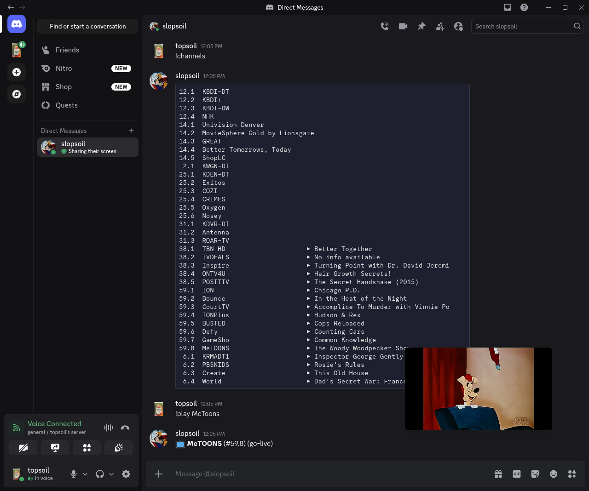Deafen with the headphones icon
This screenshot has width=589, height=491.
[x=100, y=474]
